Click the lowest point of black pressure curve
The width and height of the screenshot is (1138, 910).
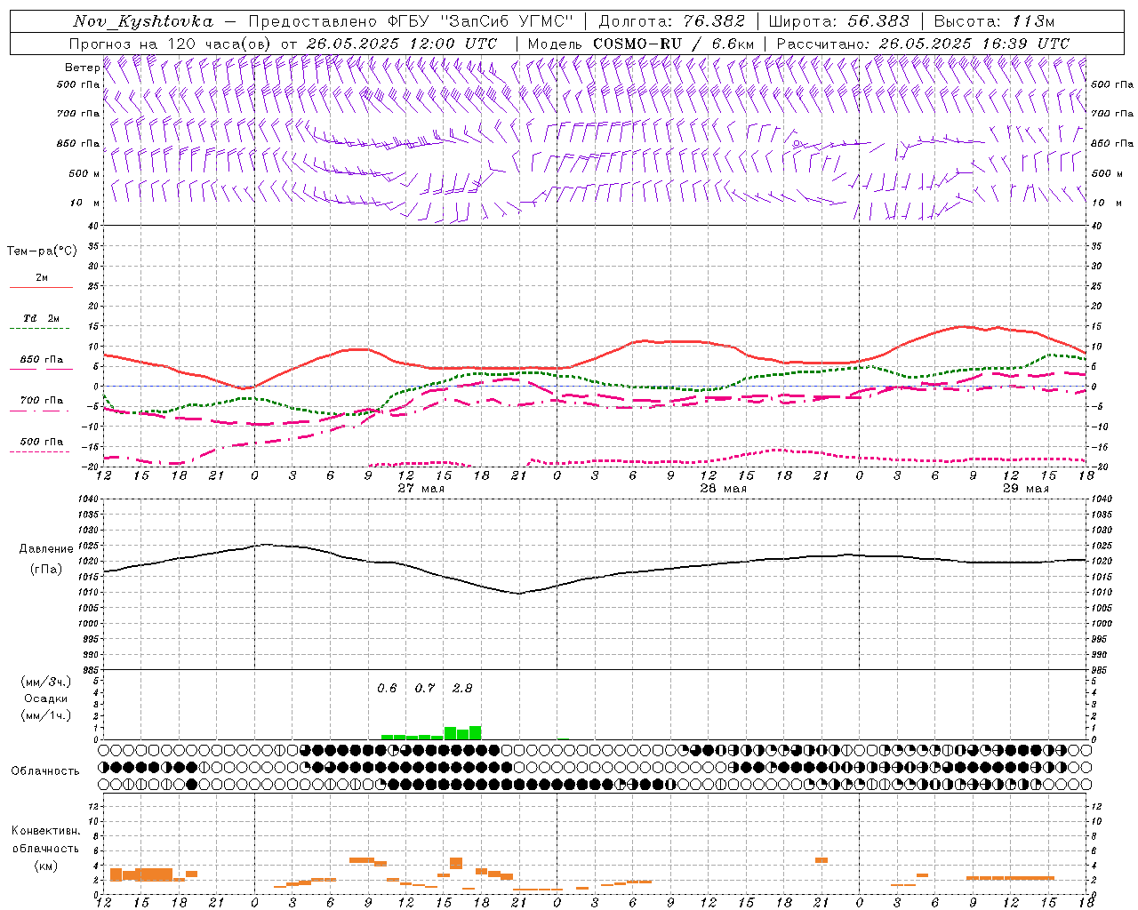(x=519, y=593)
